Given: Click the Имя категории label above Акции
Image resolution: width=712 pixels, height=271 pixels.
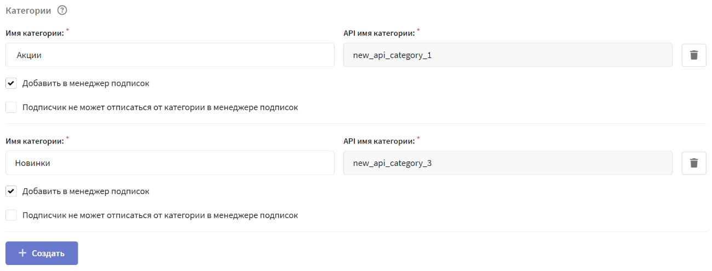Looking at the screenshot, I should pyautogui.click(x=35, y=33).
